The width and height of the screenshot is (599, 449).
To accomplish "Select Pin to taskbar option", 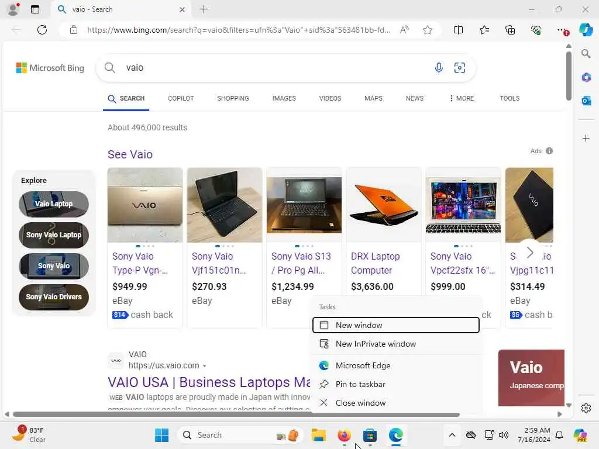I will (396, 385).
